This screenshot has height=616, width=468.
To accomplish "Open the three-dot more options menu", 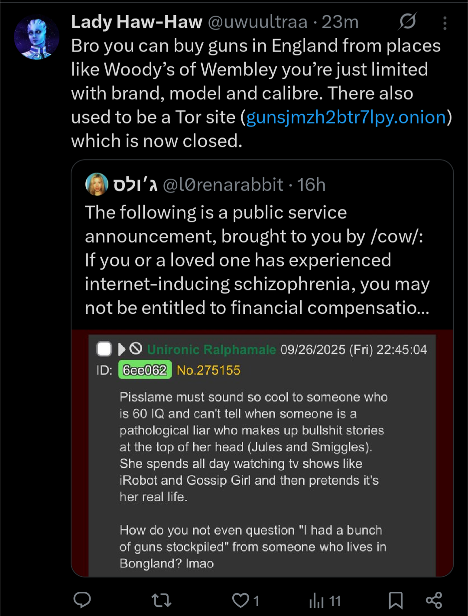I will [445, 23].
